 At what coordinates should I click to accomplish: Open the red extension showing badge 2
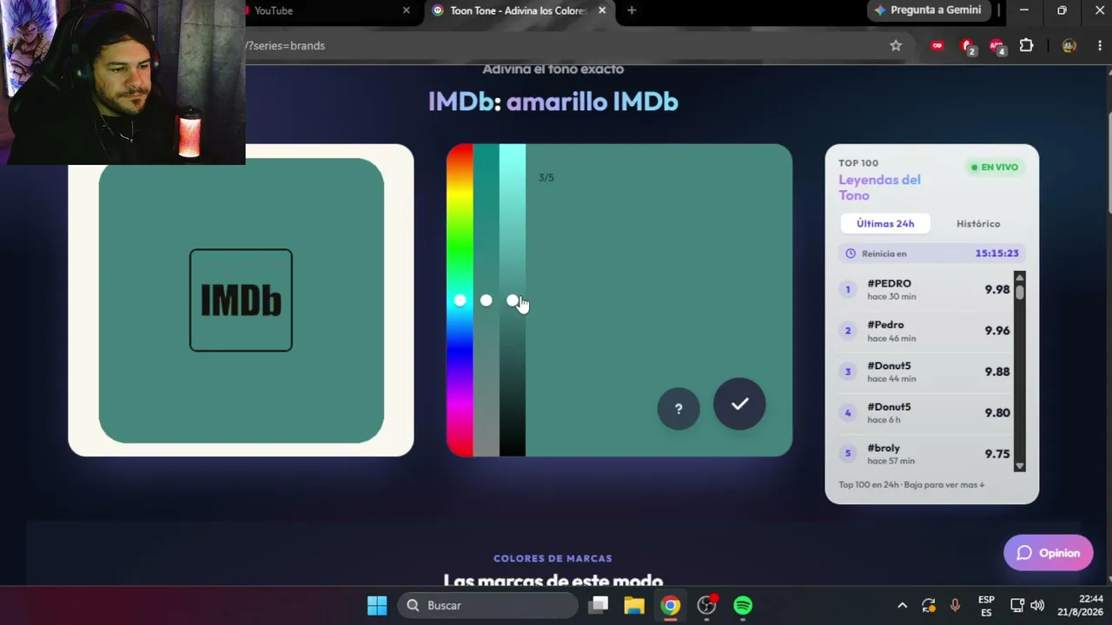968,46
